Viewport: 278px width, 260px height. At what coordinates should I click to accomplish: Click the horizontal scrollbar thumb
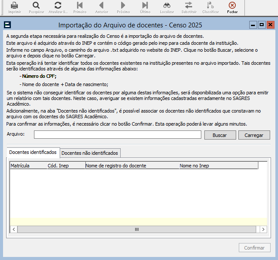(137, 230)
